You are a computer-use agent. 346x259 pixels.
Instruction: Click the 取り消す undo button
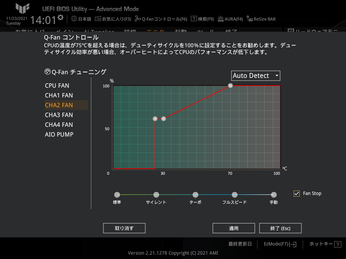[124, 228]
